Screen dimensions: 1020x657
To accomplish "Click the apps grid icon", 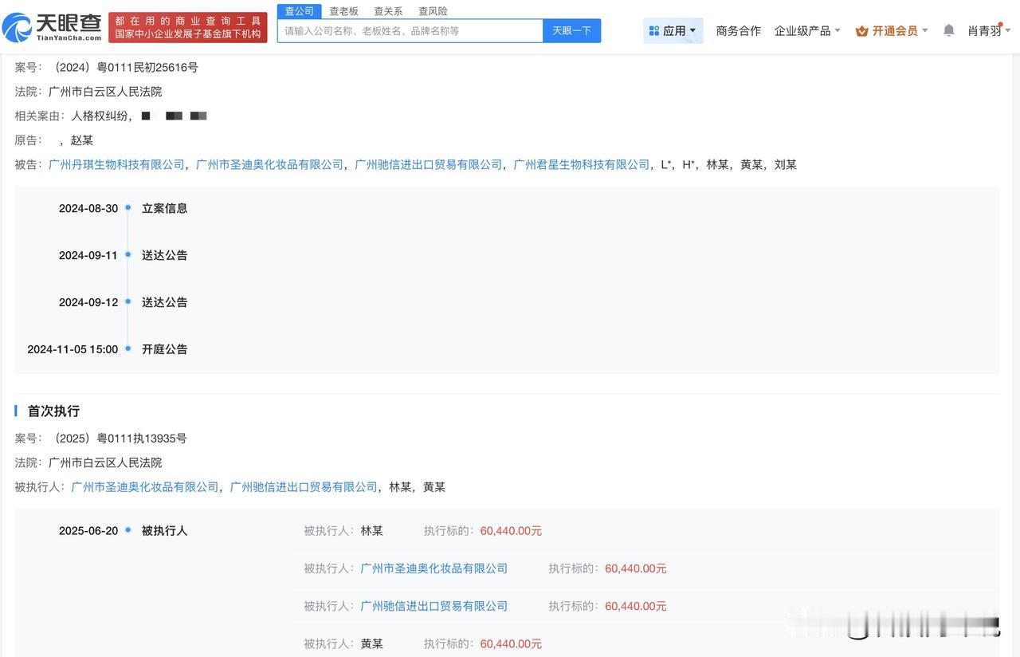I will 654,30.
